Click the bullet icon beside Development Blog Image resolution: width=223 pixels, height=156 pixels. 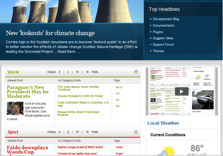(x=150, y=19)
